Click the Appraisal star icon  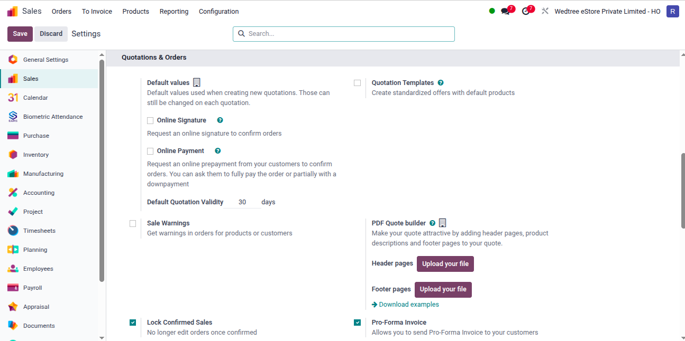[13, 307]
